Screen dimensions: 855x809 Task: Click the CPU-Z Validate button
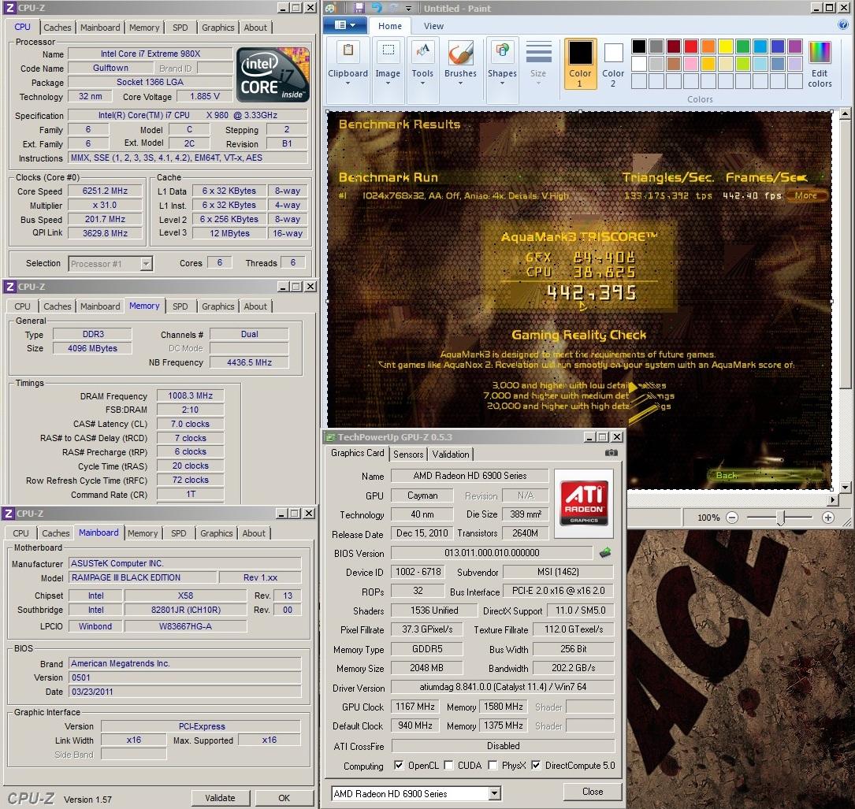tap(221, 797)
